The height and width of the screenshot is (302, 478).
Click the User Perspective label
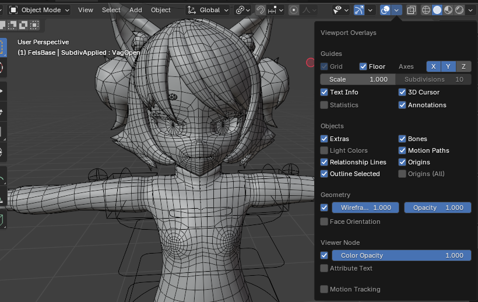[43, 42]
